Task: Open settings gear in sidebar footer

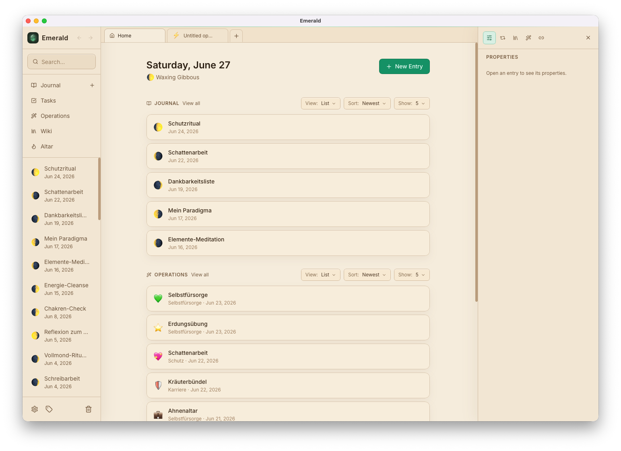Action: point(35,409)
